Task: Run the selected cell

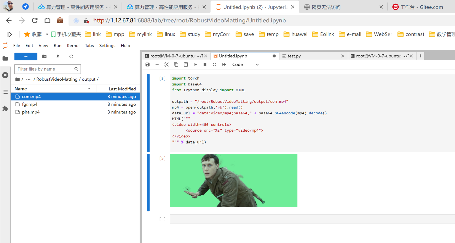Action: click(195, 65)
